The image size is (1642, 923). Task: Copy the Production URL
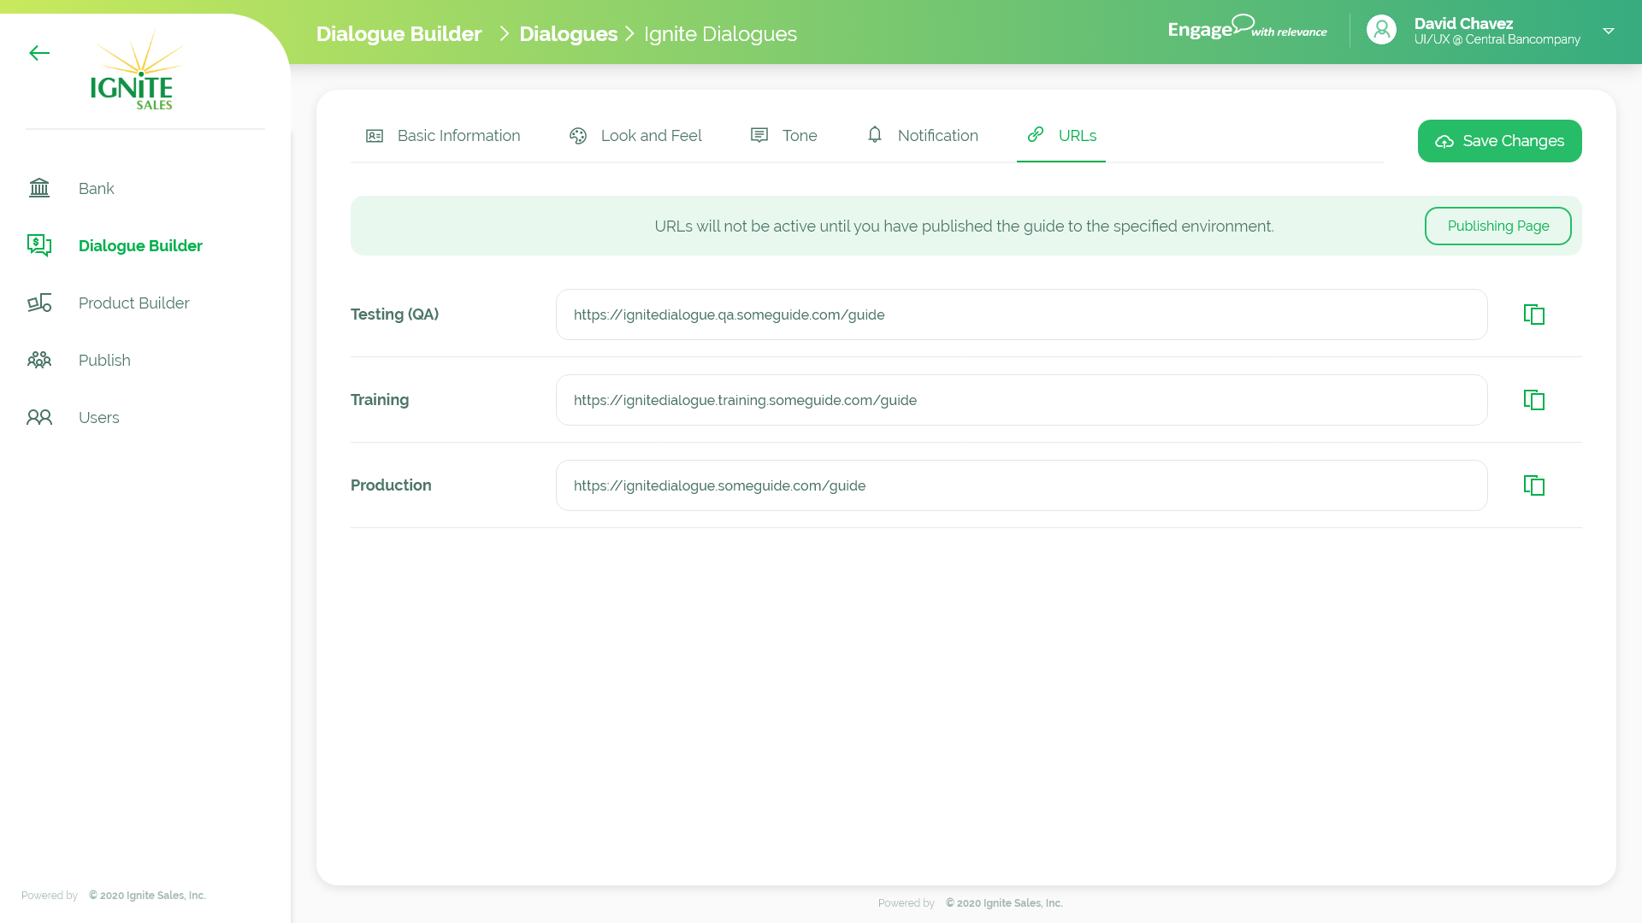1533,485
